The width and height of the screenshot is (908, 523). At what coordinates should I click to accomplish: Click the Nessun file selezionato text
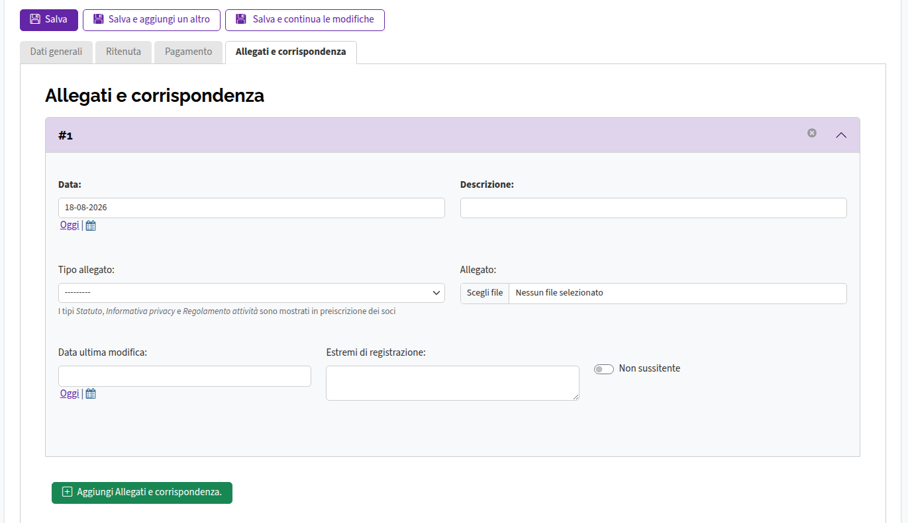(560, 293)
